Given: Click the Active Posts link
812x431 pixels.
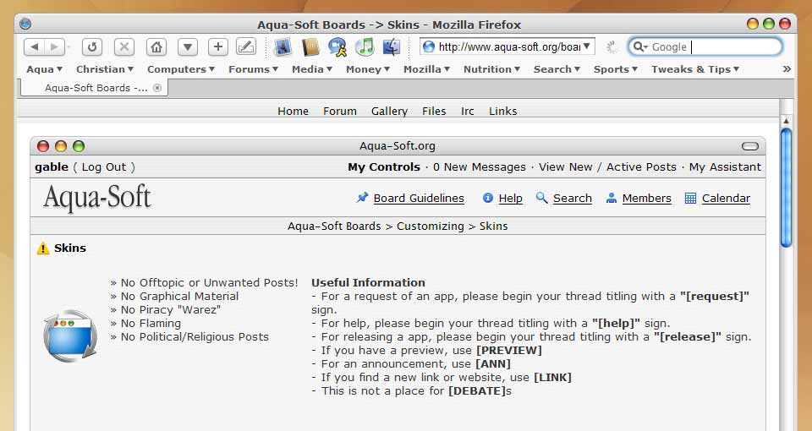Looking at the screenshot, I should point(641,167).
